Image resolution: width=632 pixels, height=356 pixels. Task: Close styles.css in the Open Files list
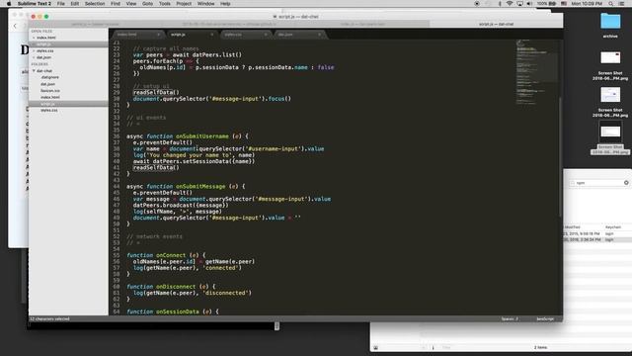click(x=34, y=50)
